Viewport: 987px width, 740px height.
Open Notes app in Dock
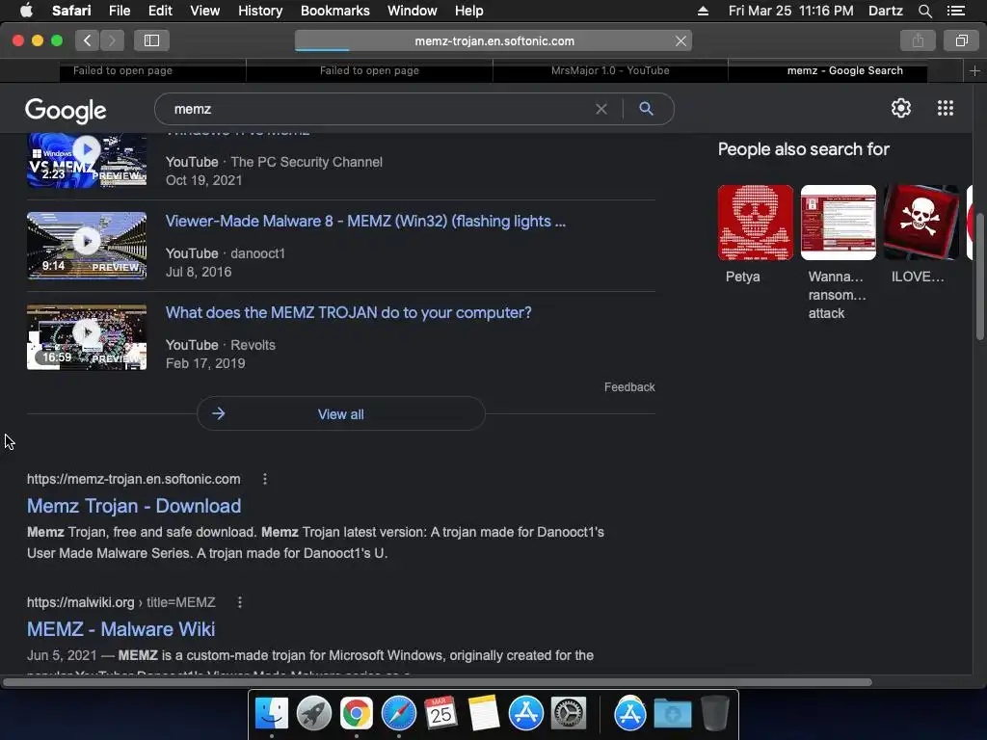click(484, 714)
